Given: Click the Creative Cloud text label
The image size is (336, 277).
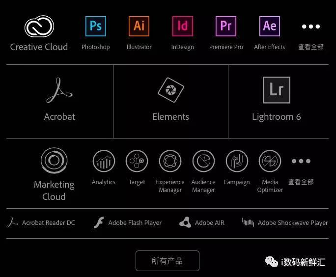Looking at the screenshot, I should 39,47.
